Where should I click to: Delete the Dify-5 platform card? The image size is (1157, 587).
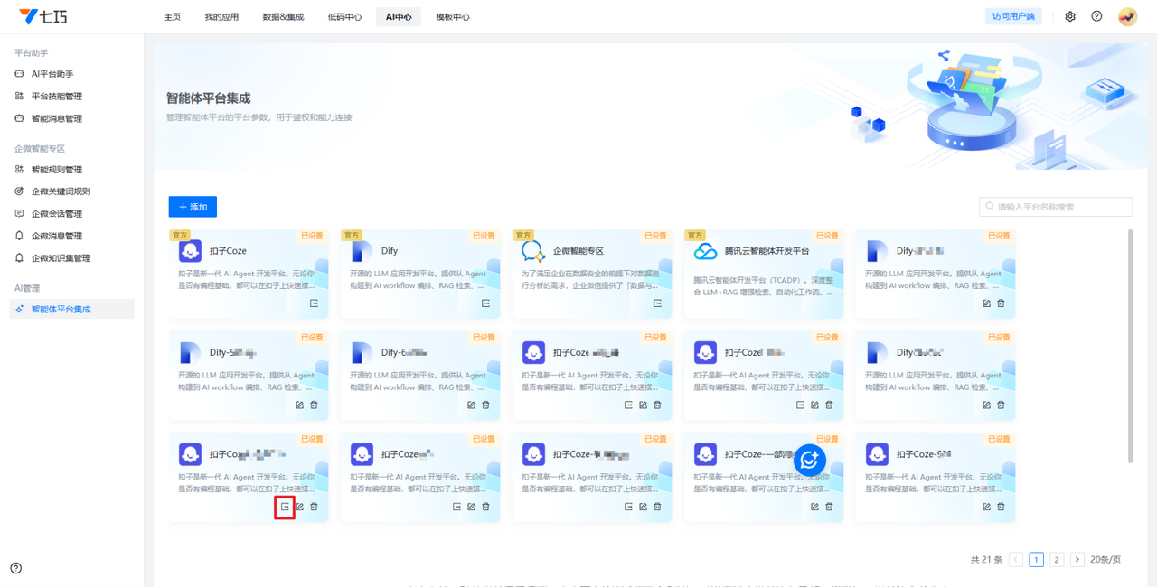tap(314, 405)
